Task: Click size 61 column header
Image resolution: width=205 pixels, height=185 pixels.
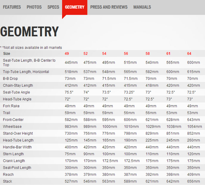Action: pos(168,54)
